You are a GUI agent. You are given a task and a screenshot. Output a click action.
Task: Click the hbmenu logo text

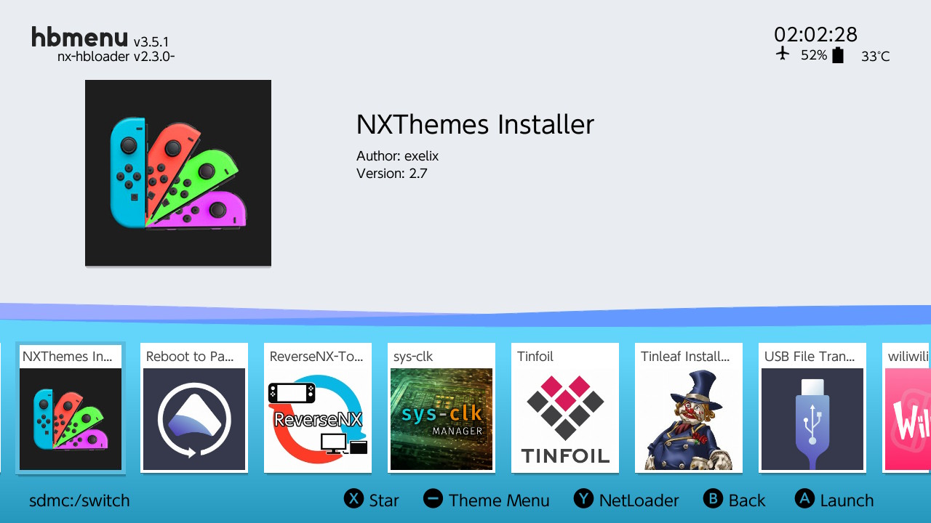coord(79,36)
